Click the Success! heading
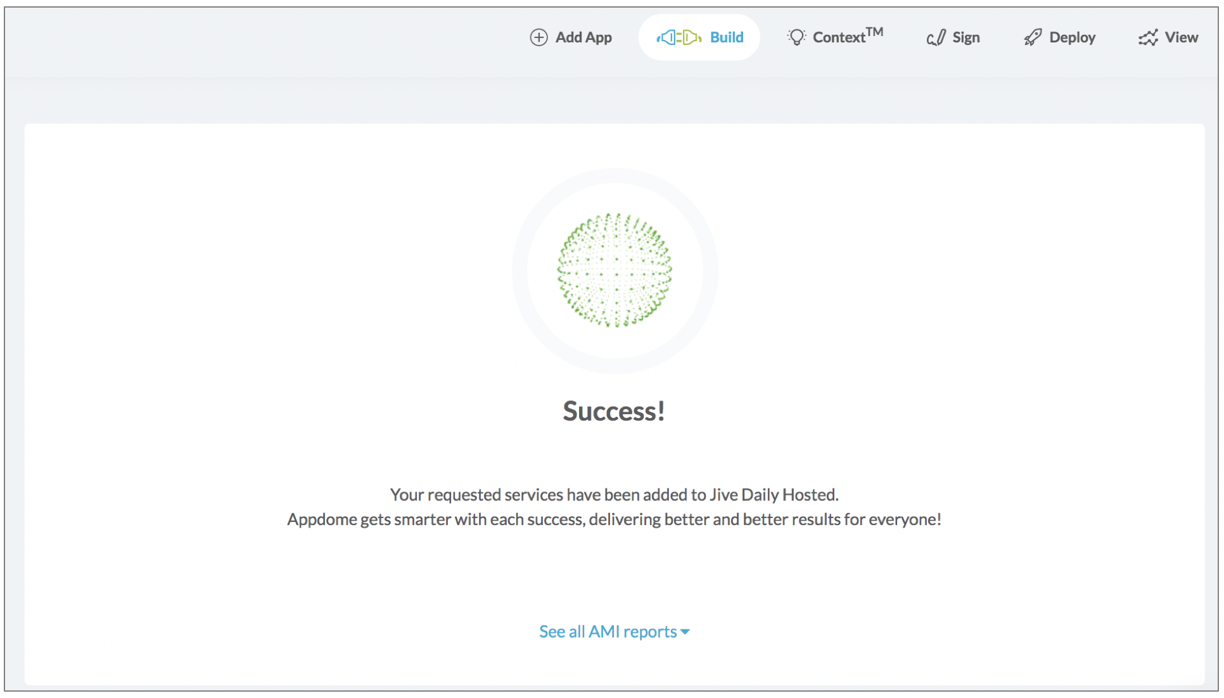The width and height of the screenshot is (1224, 698). click(614, 411)
